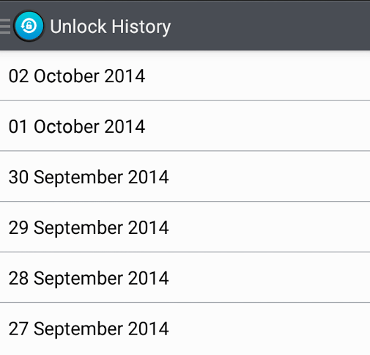Tap the padlock icon in the header
This screenshot has width=370, height=355.
coord(29,26)
